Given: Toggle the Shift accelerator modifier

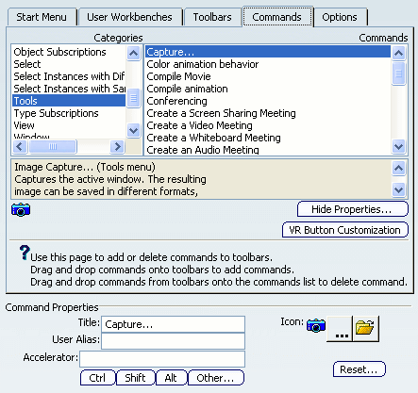Looking at the screenshot, I should tap(136, 378).
